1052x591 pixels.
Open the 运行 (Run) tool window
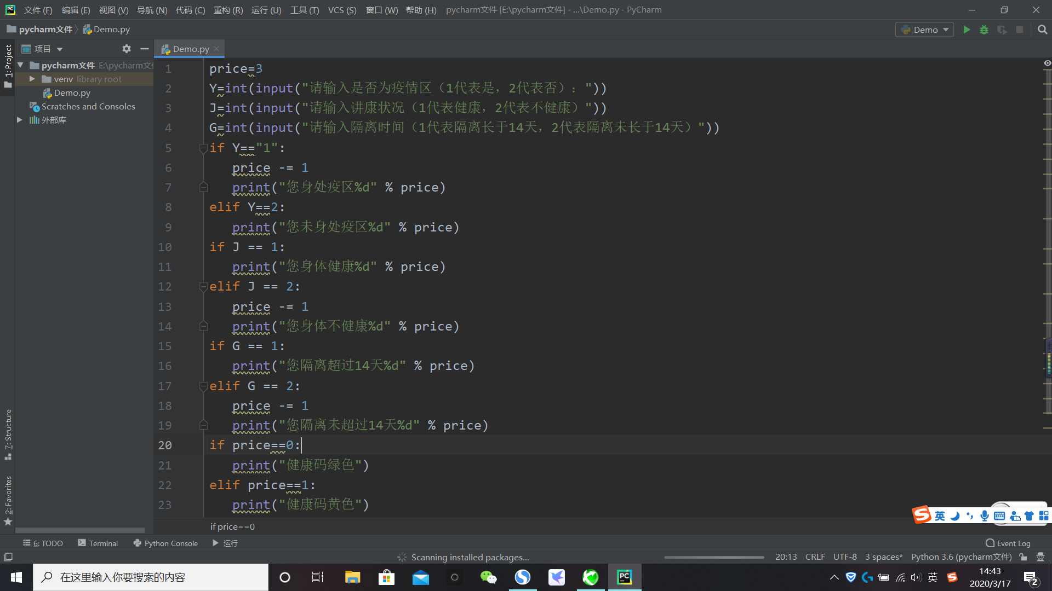(x=225, y=543)
